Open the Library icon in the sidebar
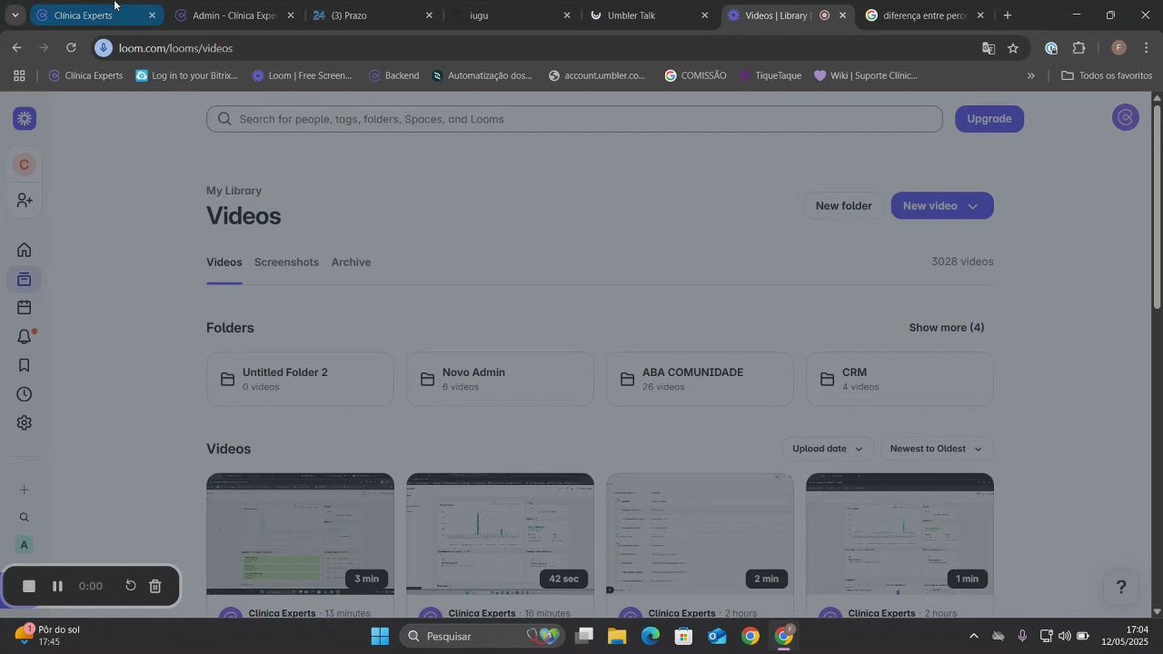This screenshot has height=654, width=1163. point(25,279)
